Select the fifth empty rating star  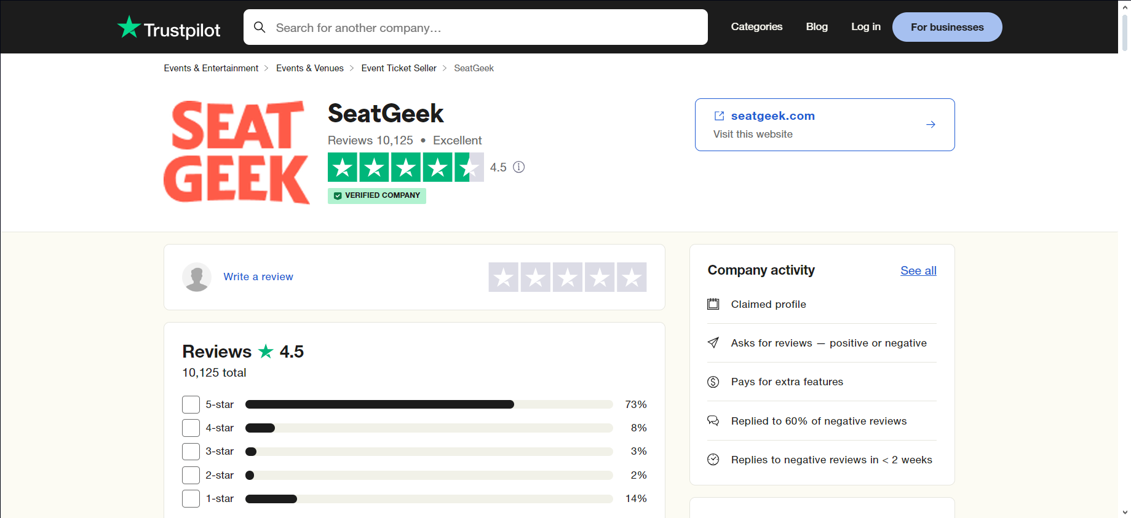(x=632, y=277)
